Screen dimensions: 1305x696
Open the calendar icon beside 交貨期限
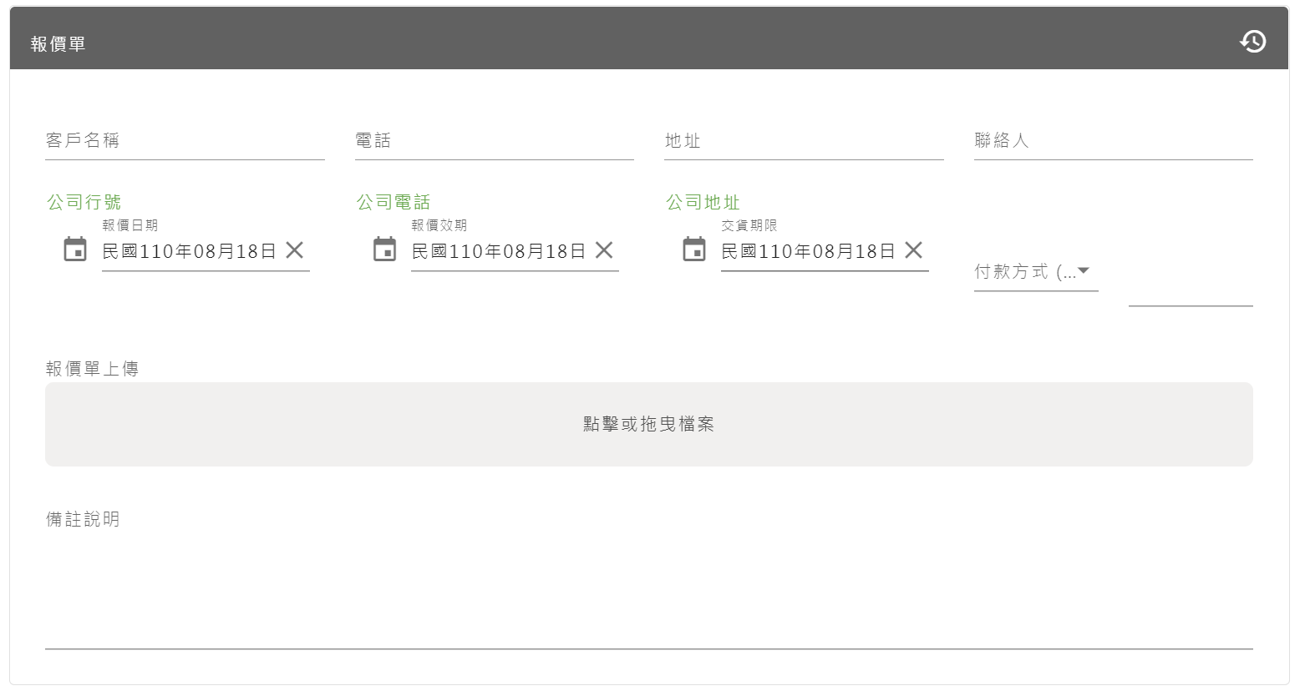point(693,249)
